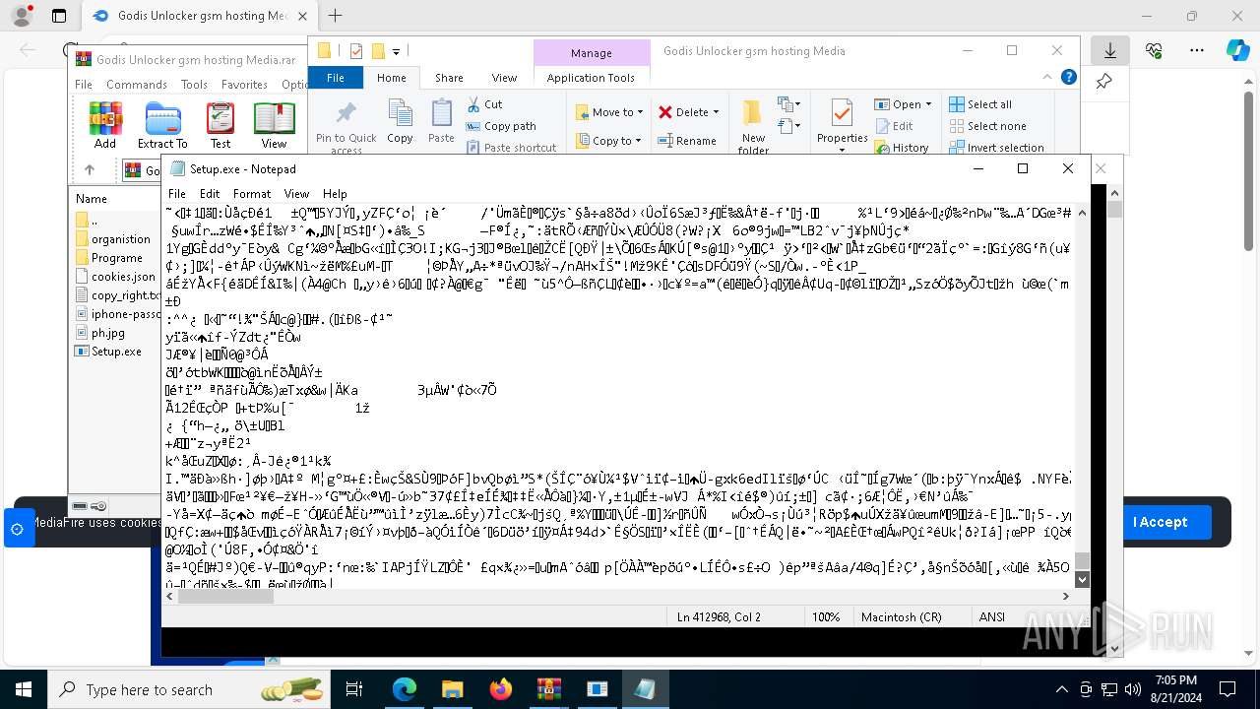The height and width of the screenshot is (709, 1260).
Task: Open the Explorer File tab
Action: point(336,78)
